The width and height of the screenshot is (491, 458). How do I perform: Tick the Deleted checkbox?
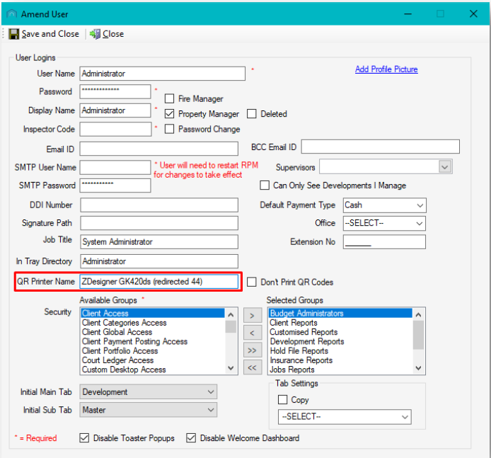(251, 114)
